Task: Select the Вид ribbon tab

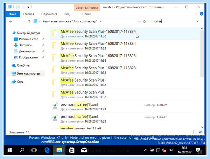Action: coord(67,14)
